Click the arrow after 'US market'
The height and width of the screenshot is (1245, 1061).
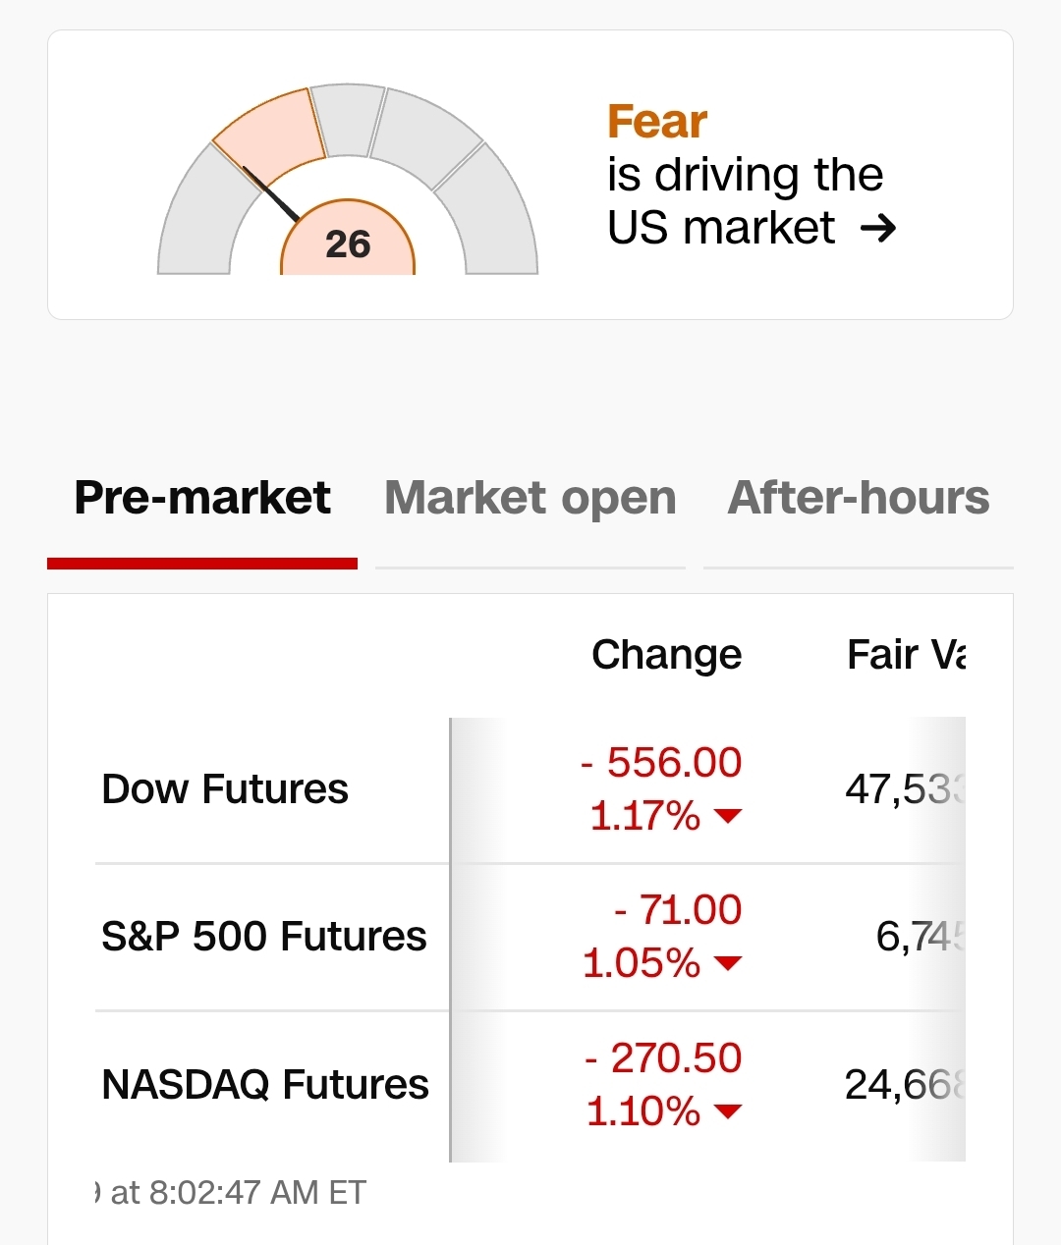tap(877, 229)
